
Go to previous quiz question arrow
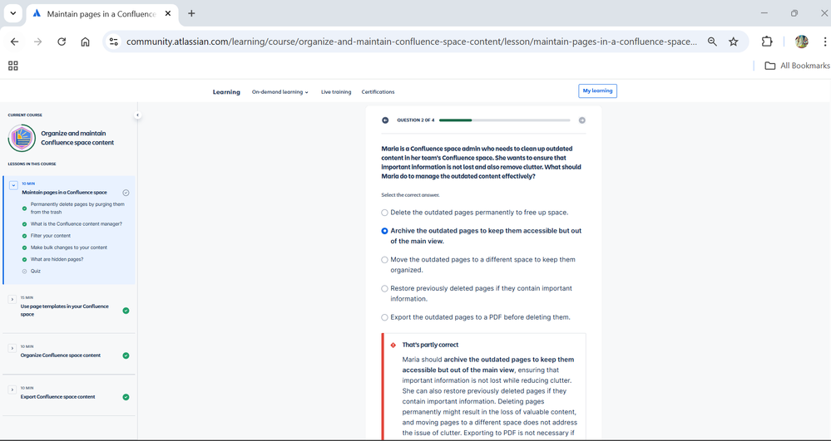[385, 120]
